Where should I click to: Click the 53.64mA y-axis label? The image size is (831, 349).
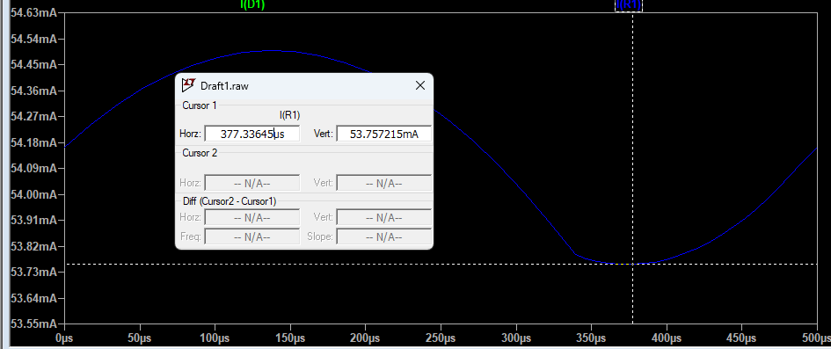click(x=34, y=299)
